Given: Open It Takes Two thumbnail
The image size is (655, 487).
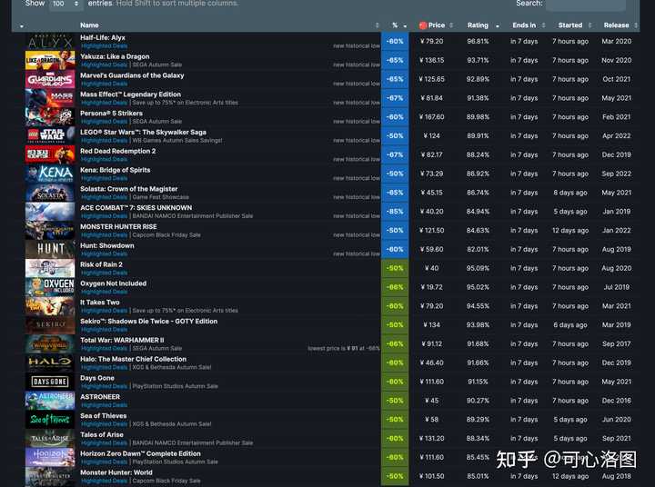Looking at the screenshot, I should click(x=50, y=306).
